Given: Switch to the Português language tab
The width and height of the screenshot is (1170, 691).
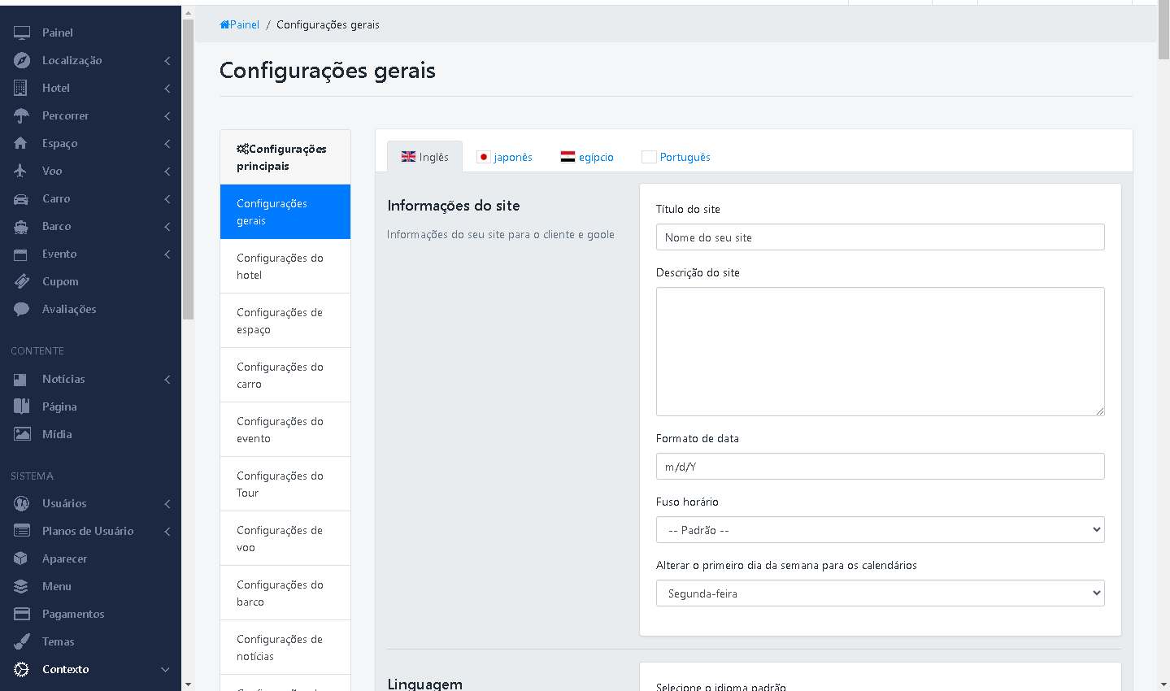Looking at the screenshot, I should pos(676,157).
